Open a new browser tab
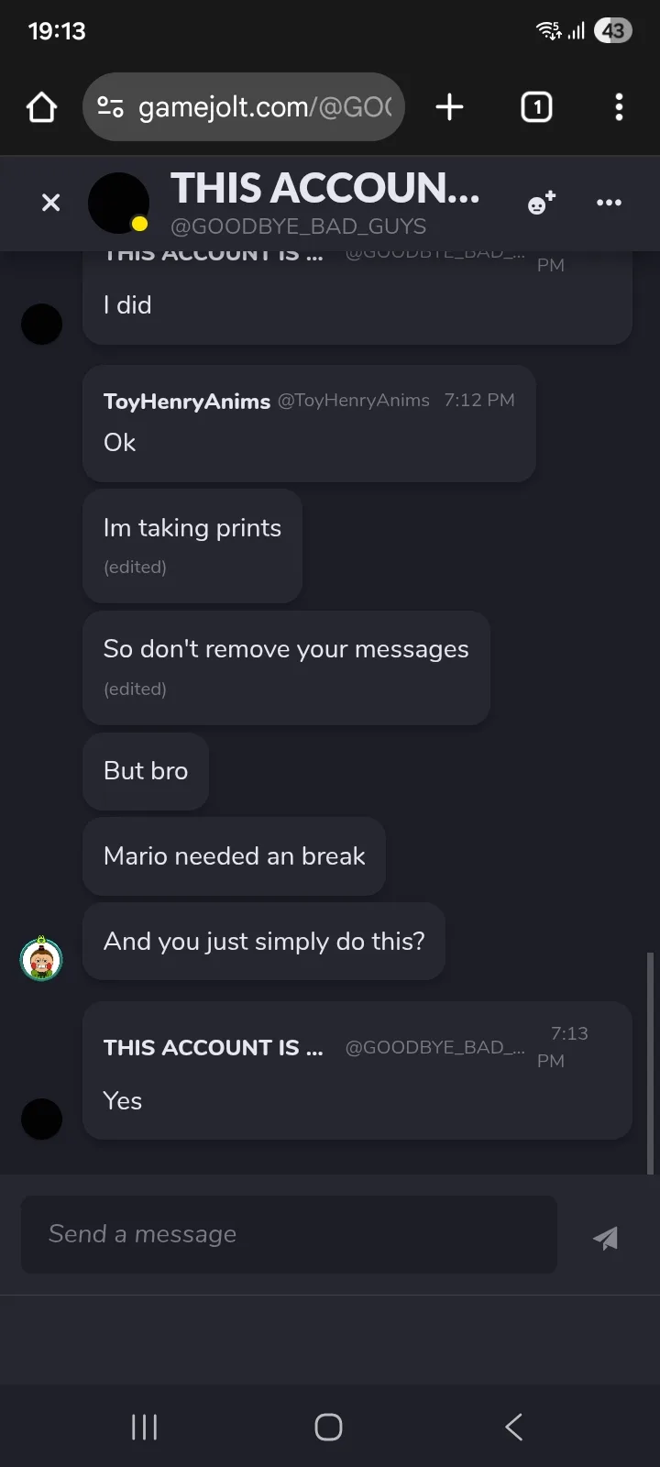The image size is (660, 1467). (449, 107)
